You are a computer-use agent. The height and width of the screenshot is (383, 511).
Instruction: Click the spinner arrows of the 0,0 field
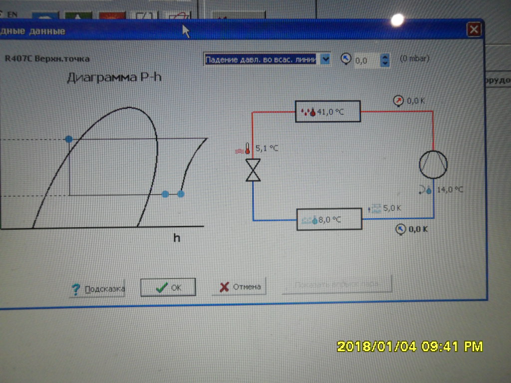point(385,60)
